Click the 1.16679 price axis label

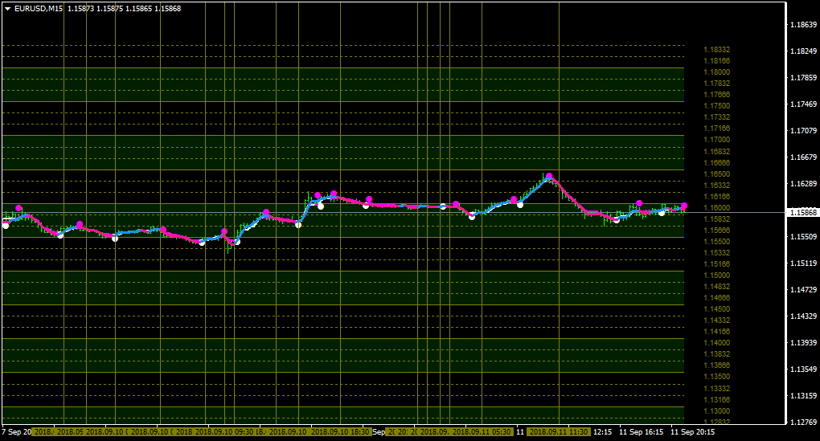click(803, 157)
